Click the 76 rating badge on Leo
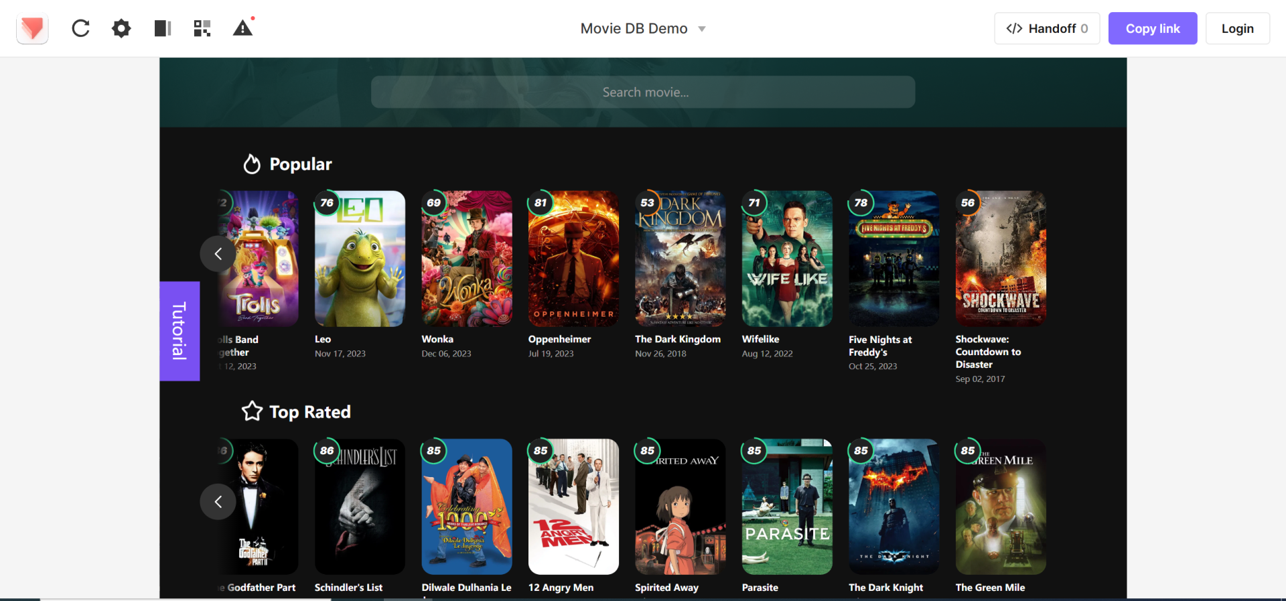 pyautogui.click(x=327, y=202)
